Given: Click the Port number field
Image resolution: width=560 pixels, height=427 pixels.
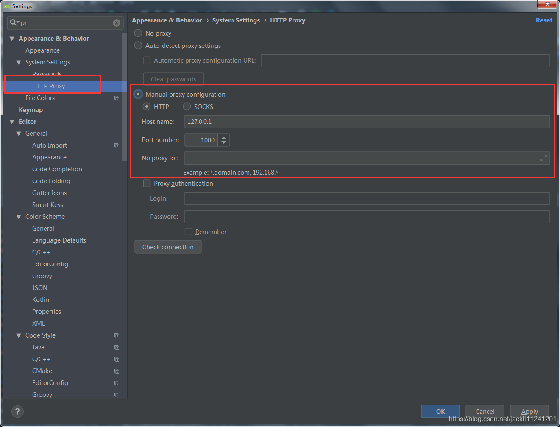Looking at the screenshot, I should click(x=201, y=140).
